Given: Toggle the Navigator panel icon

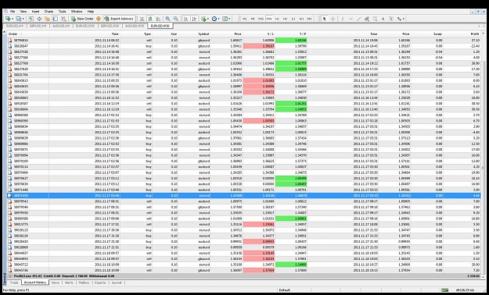Looking at the screenshot, I should [x=47, y=19].
